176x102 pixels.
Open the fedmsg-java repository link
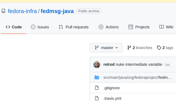click(x=57, y=11)
